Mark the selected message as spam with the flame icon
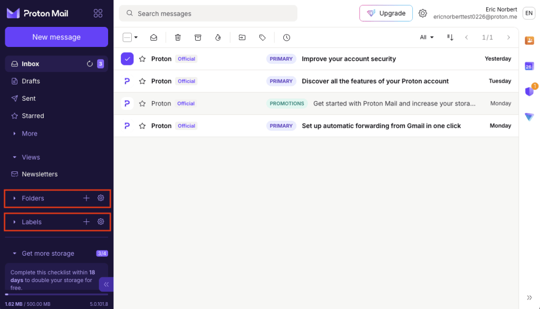 pyautogui.click(x=218, y=37)
